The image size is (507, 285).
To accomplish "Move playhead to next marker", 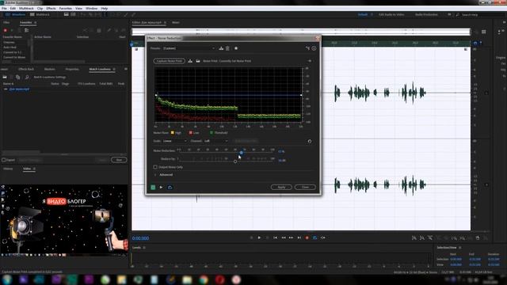I will (x=299, y=237).
